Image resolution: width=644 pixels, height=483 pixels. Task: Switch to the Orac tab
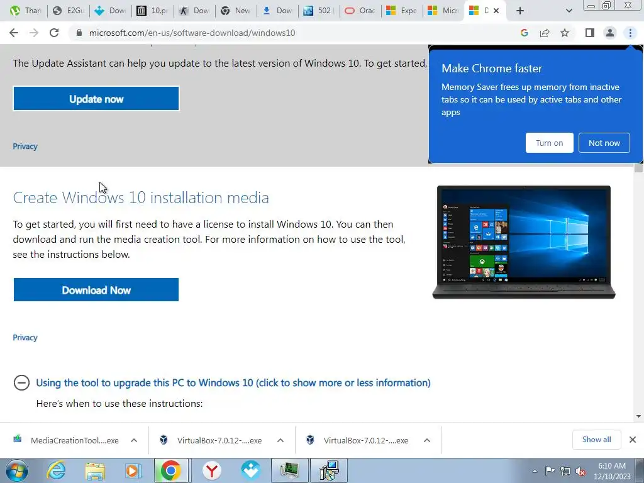point(360,11)
